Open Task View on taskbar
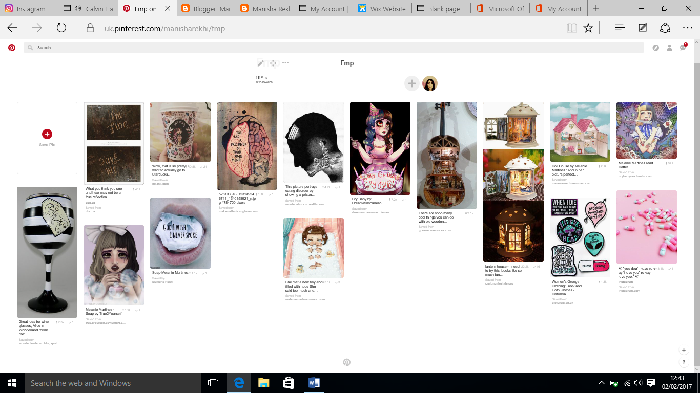 pyautogui.click(x=213, y=383)
